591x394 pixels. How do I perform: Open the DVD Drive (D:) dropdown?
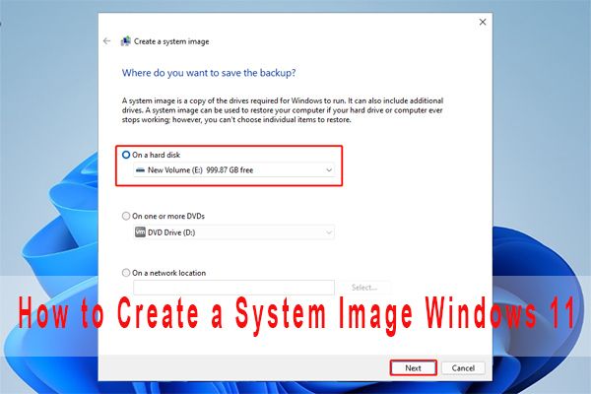pos(233,232)
